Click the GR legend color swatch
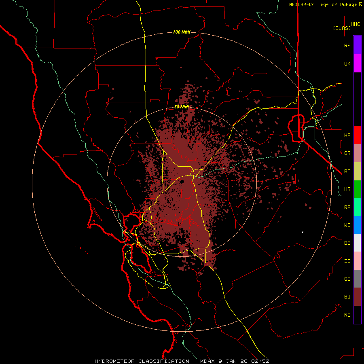 (357, 153)
